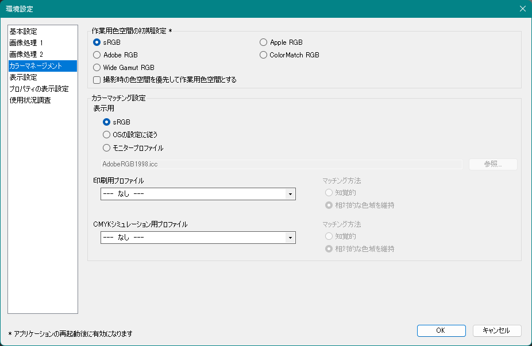Open the 画像処理 1 settings page
This screenshot has width=532, height=346.
click(26, 43)
